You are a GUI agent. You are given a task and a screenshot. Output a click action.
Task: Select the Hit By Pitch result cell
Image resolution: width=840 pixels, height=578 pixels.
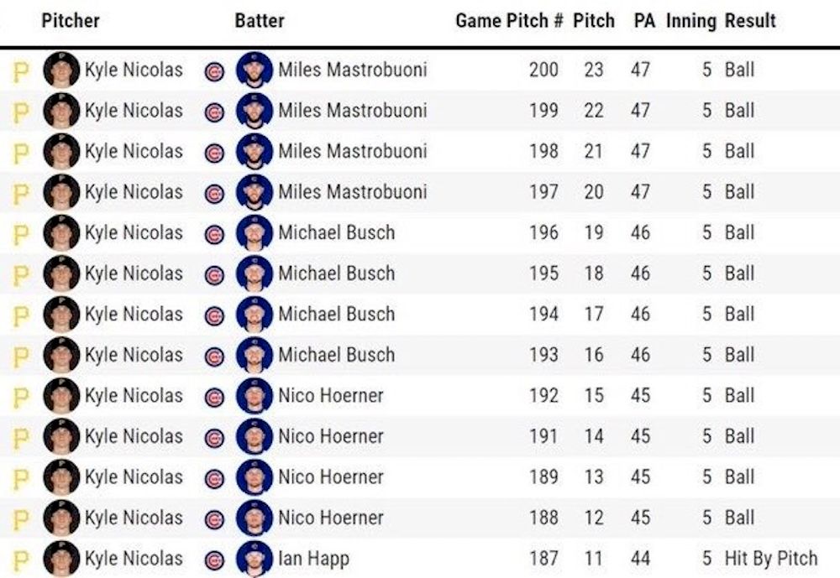771,559
